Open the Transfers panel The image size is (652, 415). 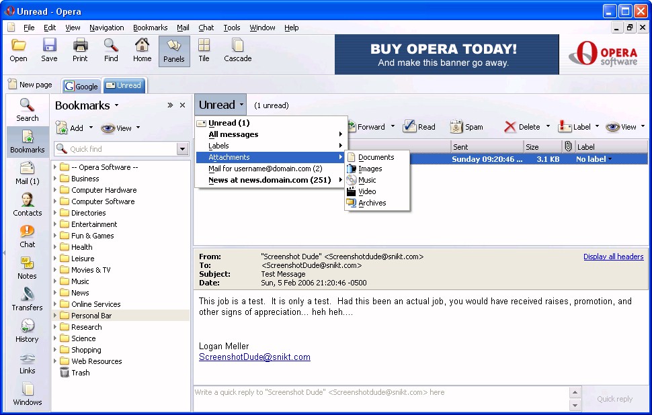[x=28, y=299]
